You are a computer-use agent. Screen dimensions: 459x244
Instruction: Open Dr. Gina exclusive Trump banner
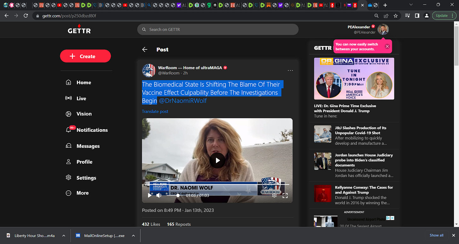coord(354,78)
